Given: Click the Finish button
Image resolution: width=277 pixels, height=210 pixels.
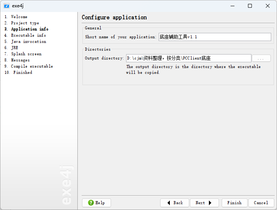Looking at the screenshot, I should pos(234,203).
